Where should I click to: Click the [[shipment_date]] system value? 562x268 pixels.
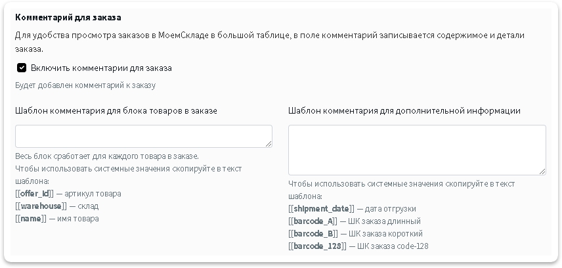(321, 209)
